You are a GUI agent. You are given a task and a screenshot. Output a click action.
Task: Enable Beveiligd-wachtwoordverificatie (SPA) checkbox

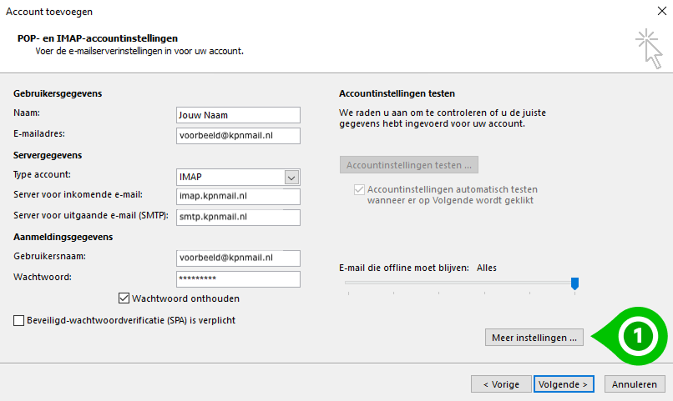(18, 320)
